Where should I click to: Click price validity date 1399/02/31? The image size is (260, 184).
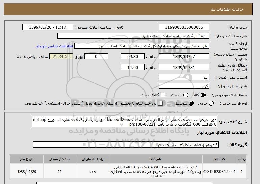[x=184, y=67]
